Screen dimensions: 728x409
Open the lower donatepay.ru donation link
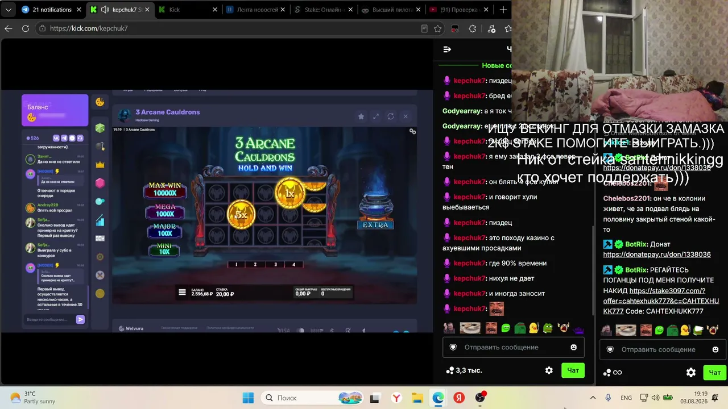pyautogui.click(x=657, y=254)
